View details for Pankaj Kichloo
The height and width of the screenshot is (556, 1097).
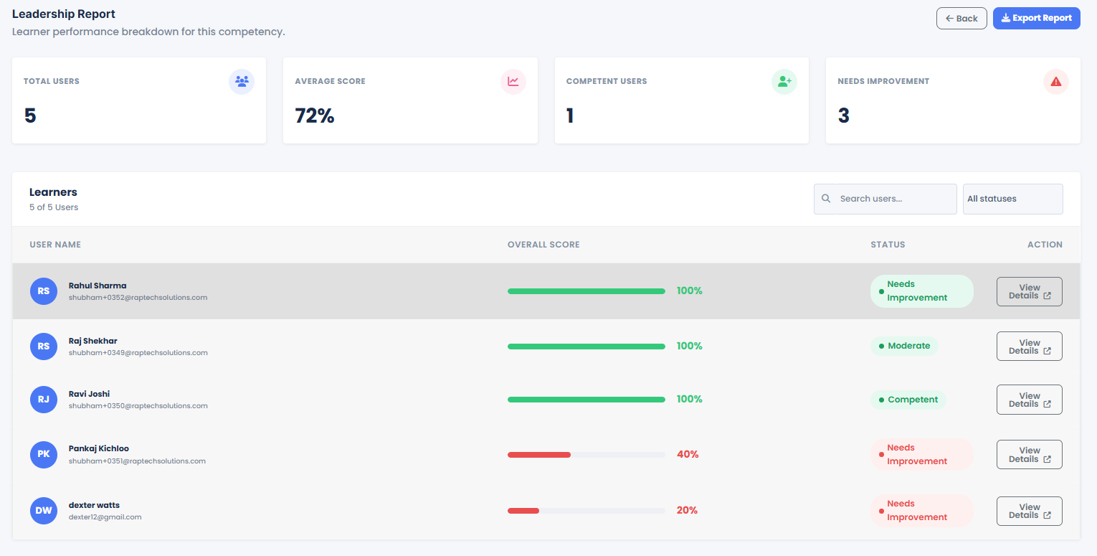1030,455
